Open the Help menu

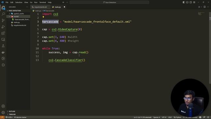(50, 2)
